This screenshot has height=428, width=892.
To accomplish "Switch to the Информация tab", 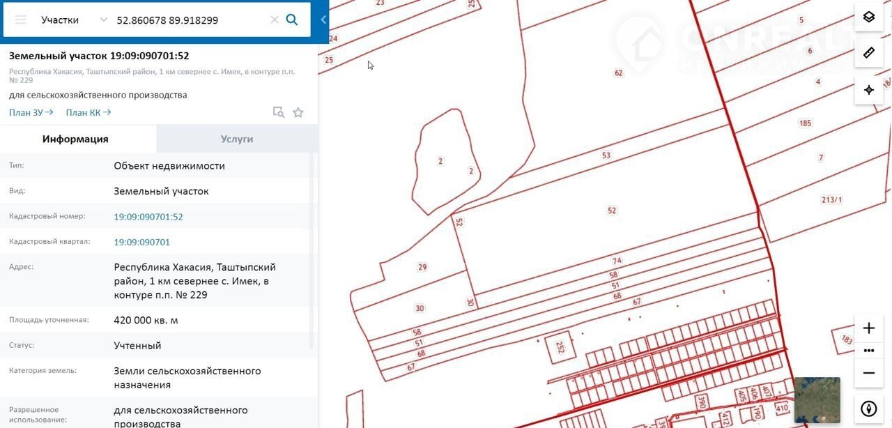I will coord(75,139).
